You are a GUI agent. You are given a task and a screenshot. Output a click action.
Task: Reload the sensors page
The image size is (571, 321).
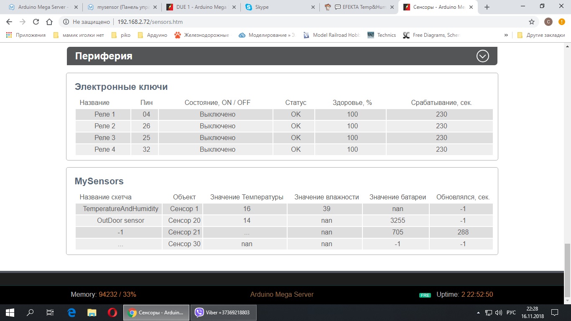pyautogui.click(x=36, y=22)
